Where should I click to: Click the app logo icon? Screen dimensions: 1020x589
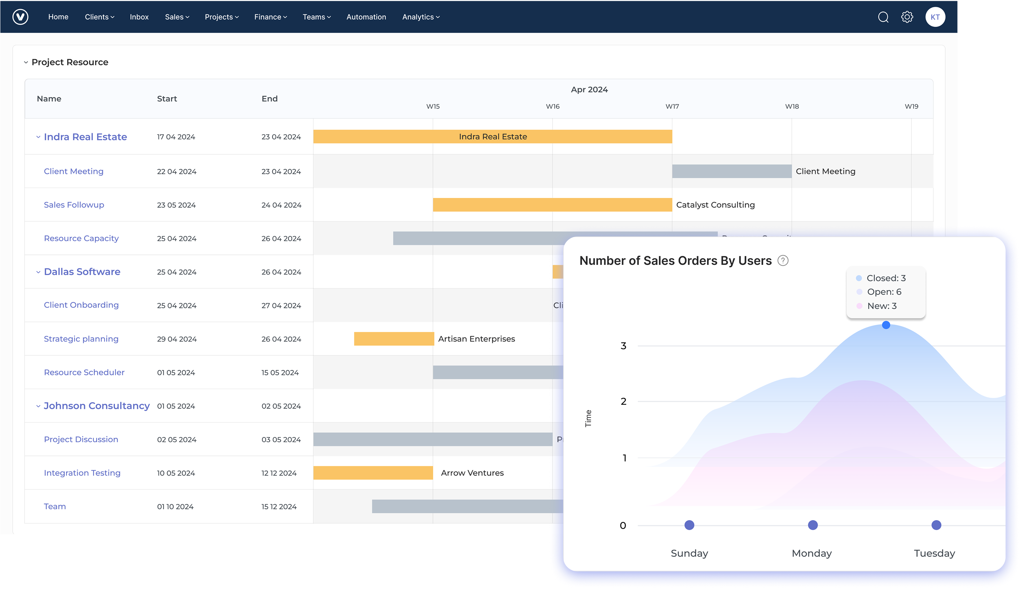(x=20, y=17)
